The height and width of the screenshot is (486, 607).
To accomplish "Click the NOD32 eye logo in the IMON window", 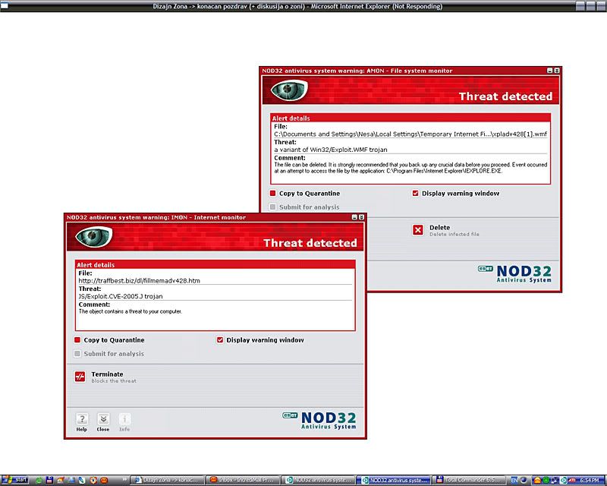I will coord(94,236).
